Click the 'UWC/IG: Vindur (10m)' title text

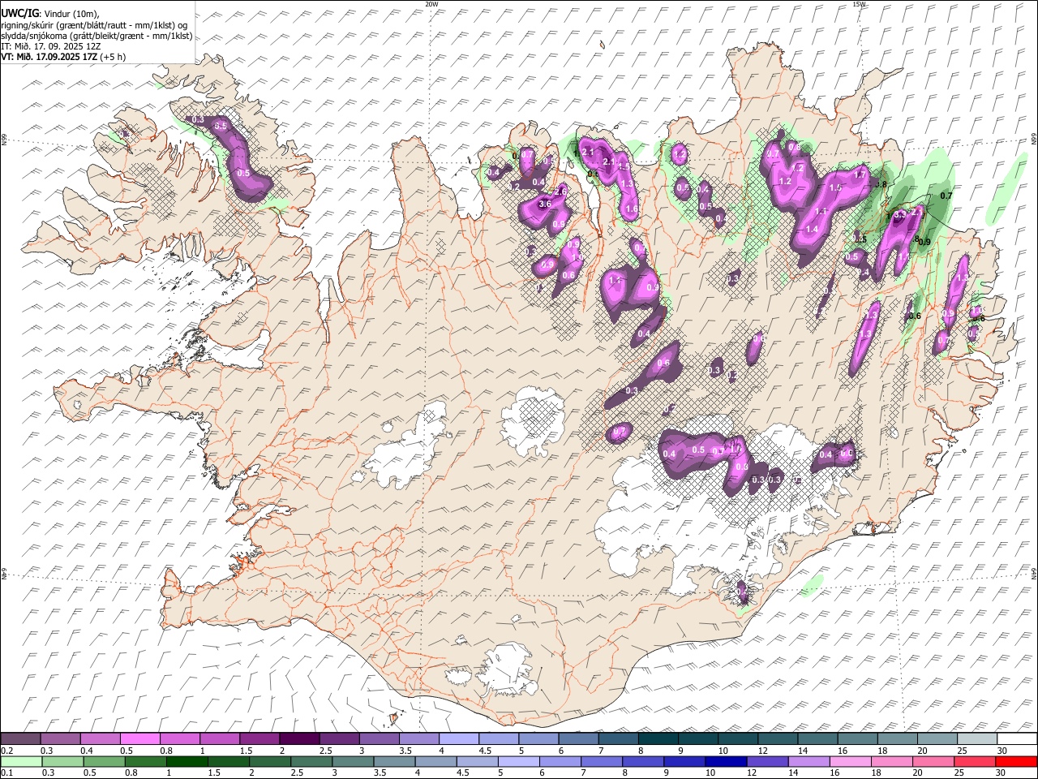(49, 14)
